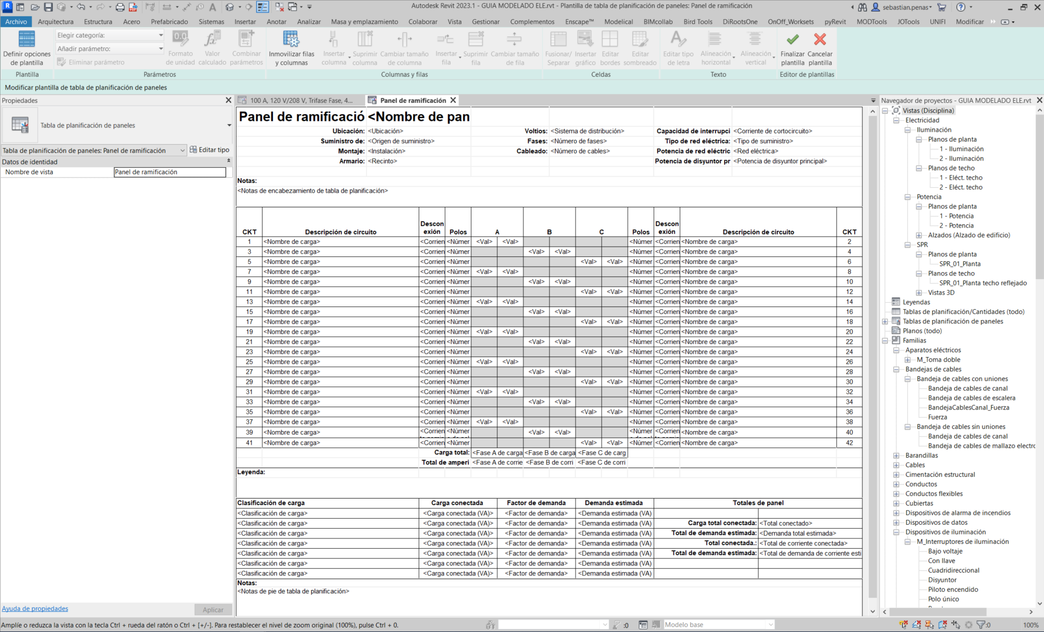Click Inmovilizar filas y columnas tool
This screenshot has height=632, width=1044.
coord(291,48)
